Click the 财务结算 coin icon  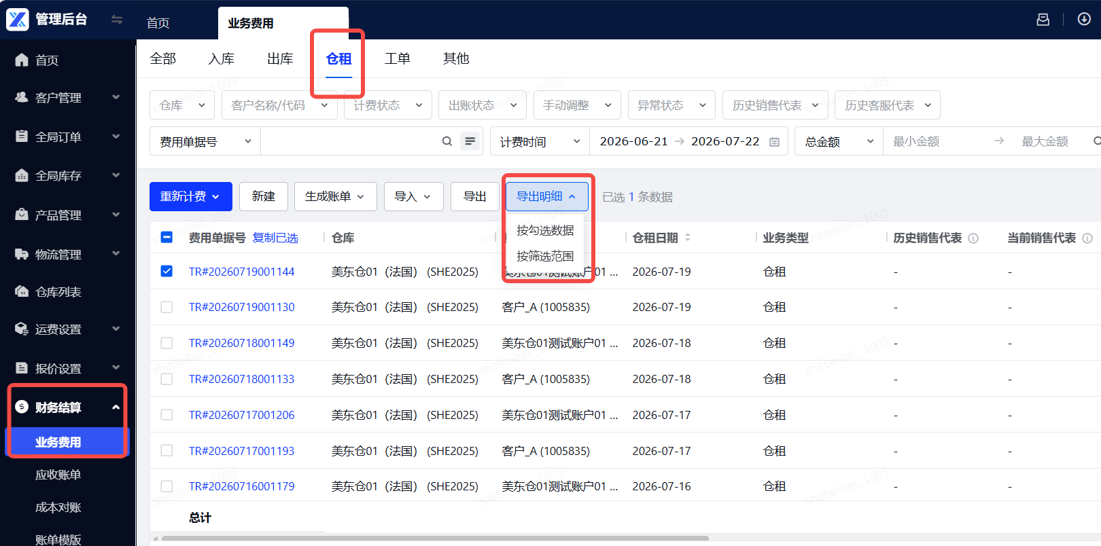tap(22, 407)
